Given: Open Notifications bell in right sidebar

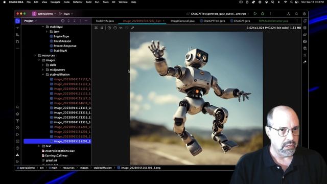Looking at the screenshot, I should click(305, 21).
